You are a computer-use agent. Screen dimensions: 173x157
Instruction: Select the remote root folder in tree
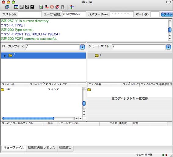pyautogui.click(x=130, y=55)
